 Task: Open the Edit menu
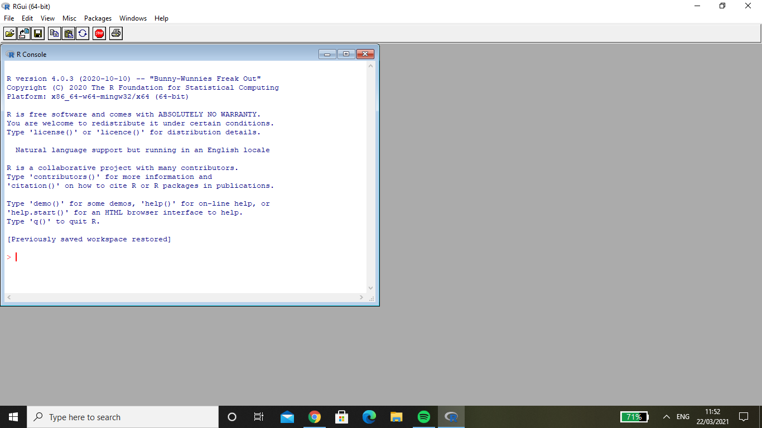27,18
